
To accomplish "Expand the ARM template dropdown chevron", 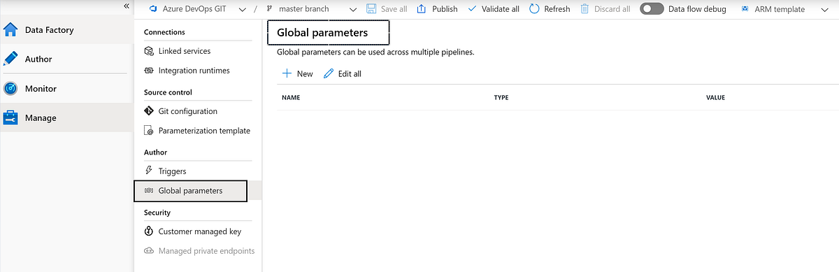I will click(824, 10).
